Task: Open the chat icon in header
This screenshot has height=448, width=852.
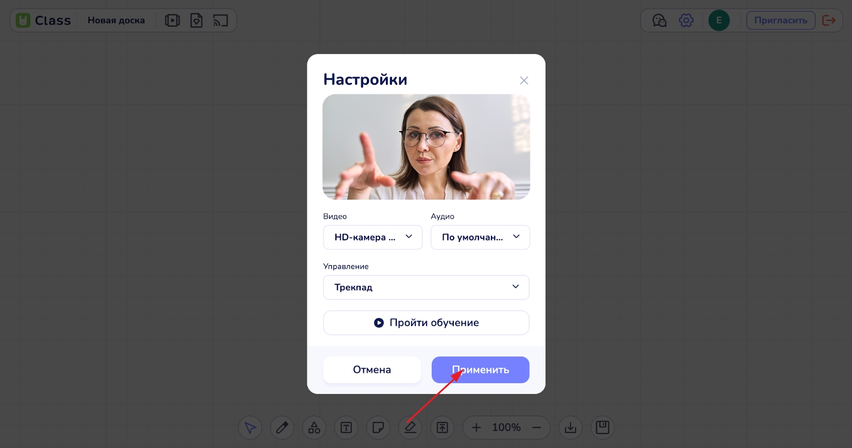Action: pyautogui.click(x=659, y=21)
